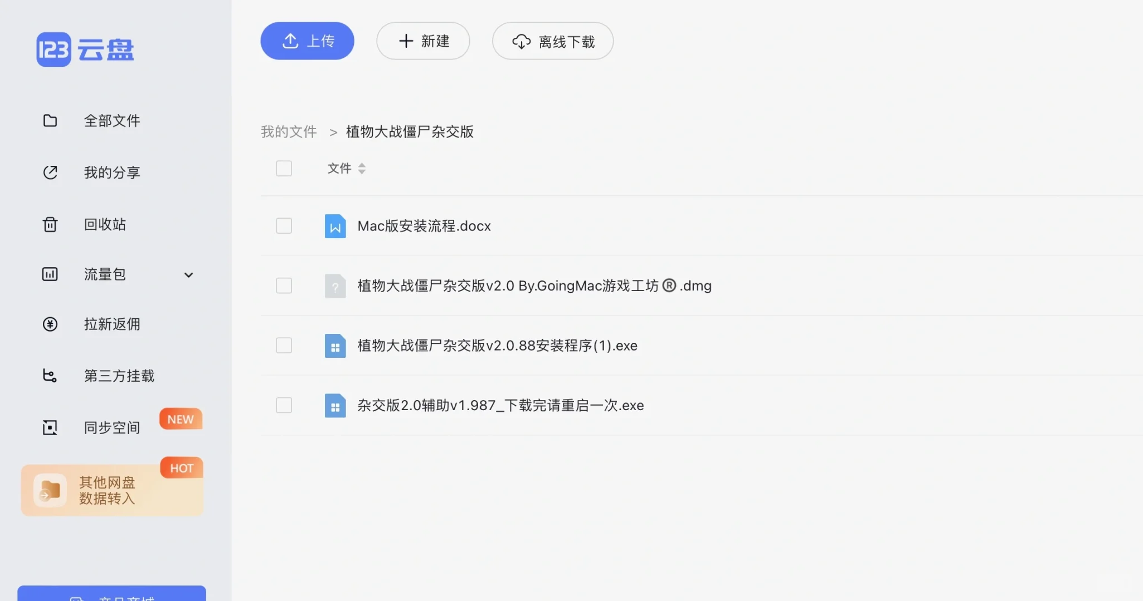Expand the 流量包 sidebar chevron
This screenshot has width=1143, height=601.
click(x=188, y=275)
